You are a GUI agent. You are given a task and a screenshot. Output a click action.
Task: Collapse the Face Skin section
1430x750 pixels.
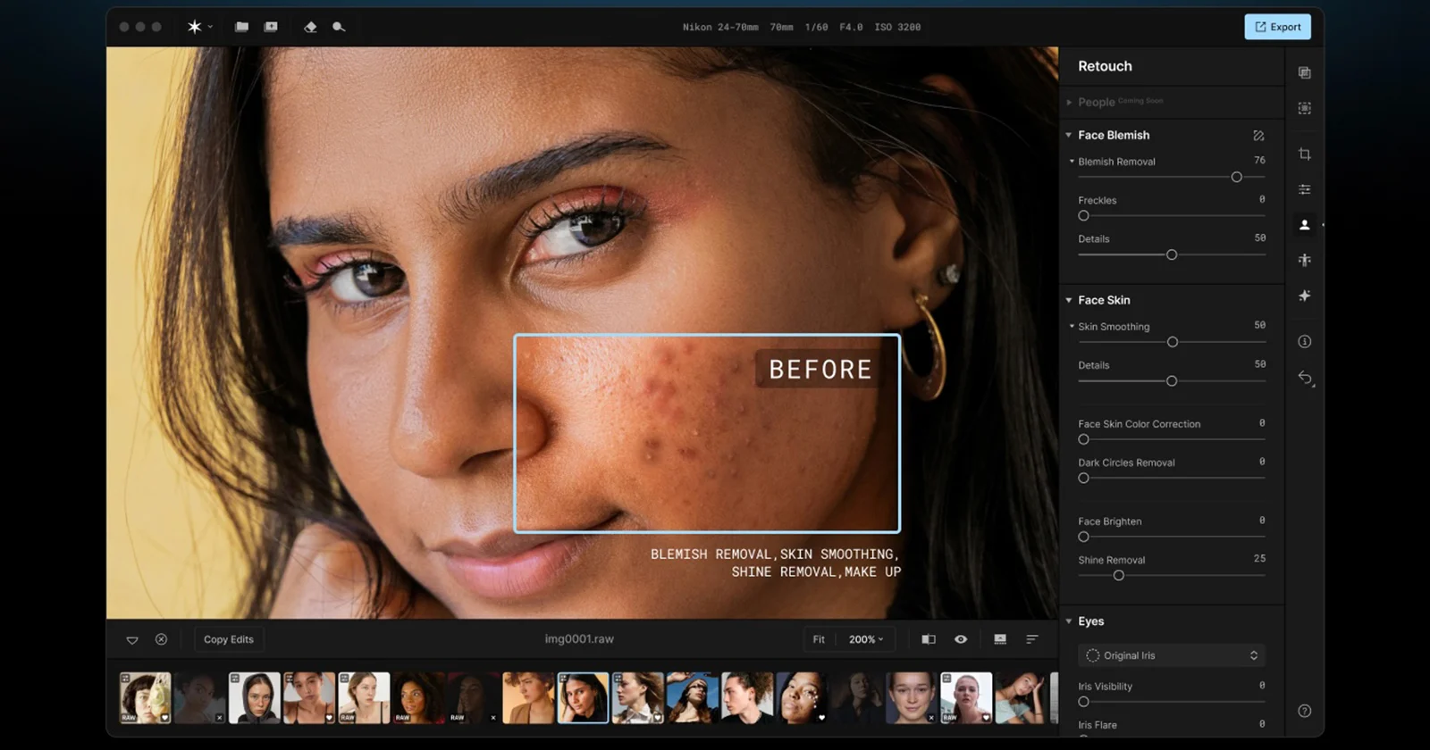(x=1068, y=301)
